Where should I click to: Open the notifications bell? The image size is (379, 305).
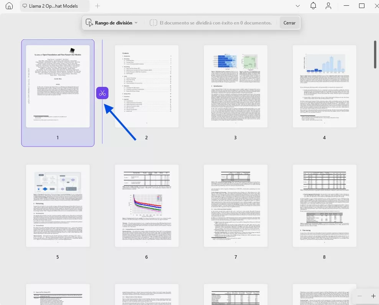313,6
